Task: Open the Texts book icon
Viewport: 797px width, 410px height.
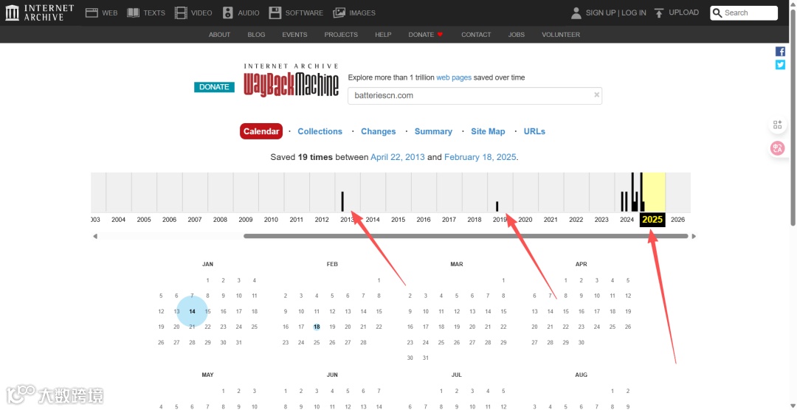Action: point(133,13)
